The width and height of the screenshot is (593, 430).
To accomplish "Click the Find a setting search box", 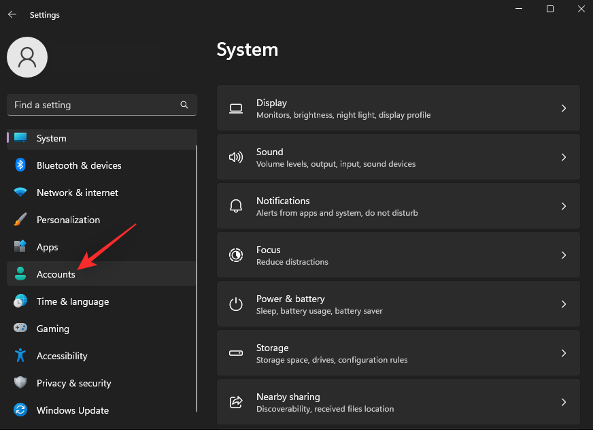I will pyautogui.click(x=95, y=105).
